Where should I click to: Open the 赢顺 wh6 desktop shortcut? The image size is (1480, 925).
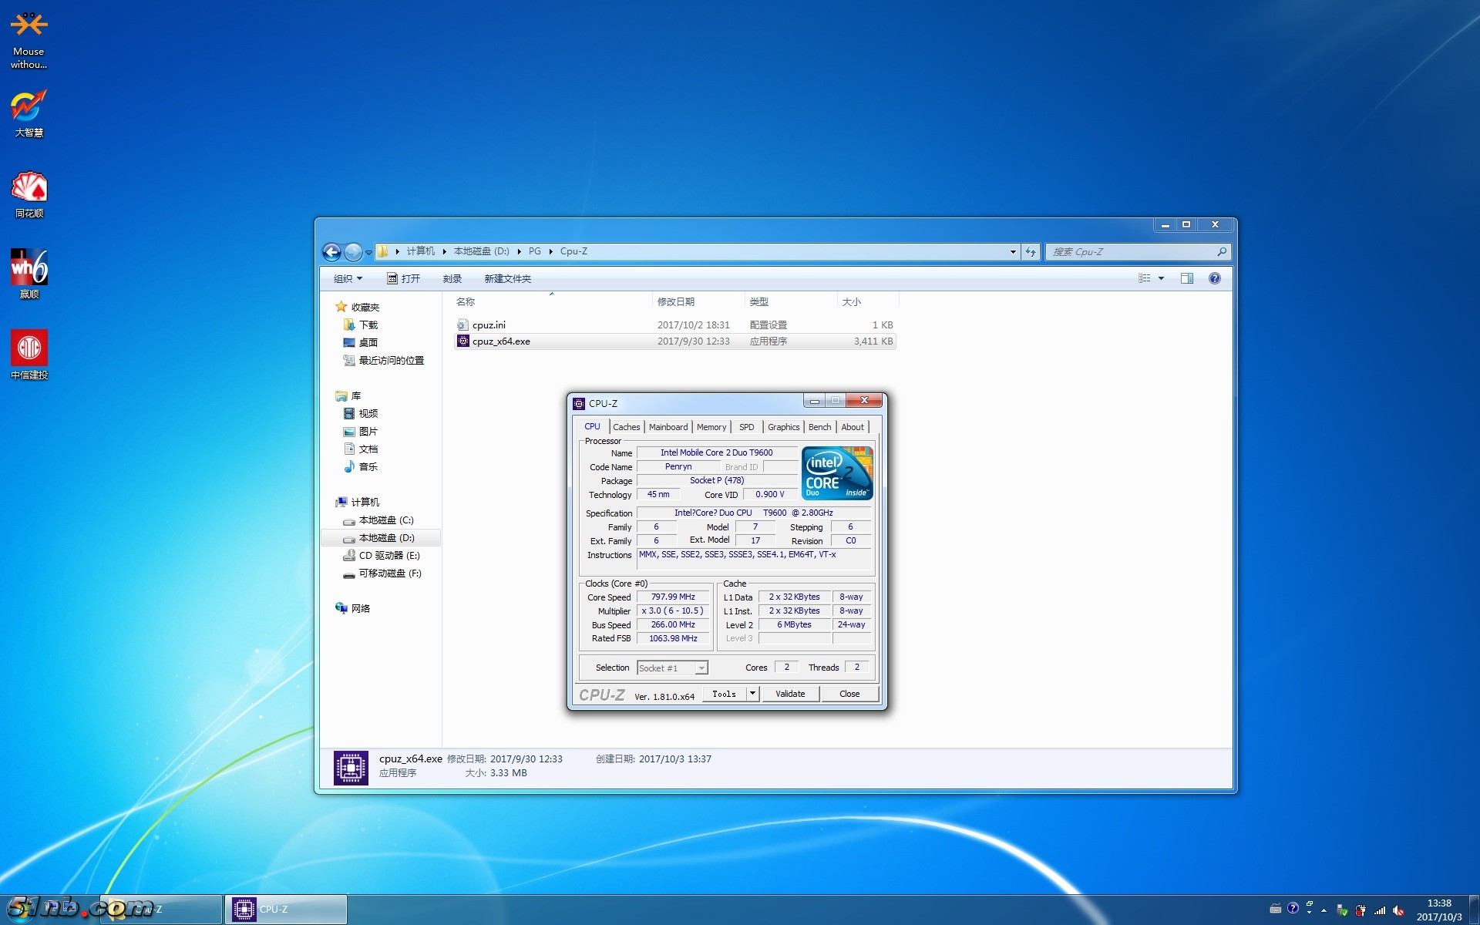pos(29,274)
